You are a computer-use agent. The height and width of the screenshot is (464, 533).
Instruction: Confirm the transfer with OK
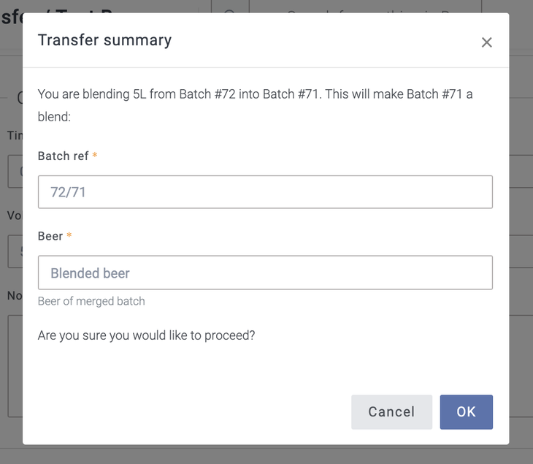(x=466, y=412)
